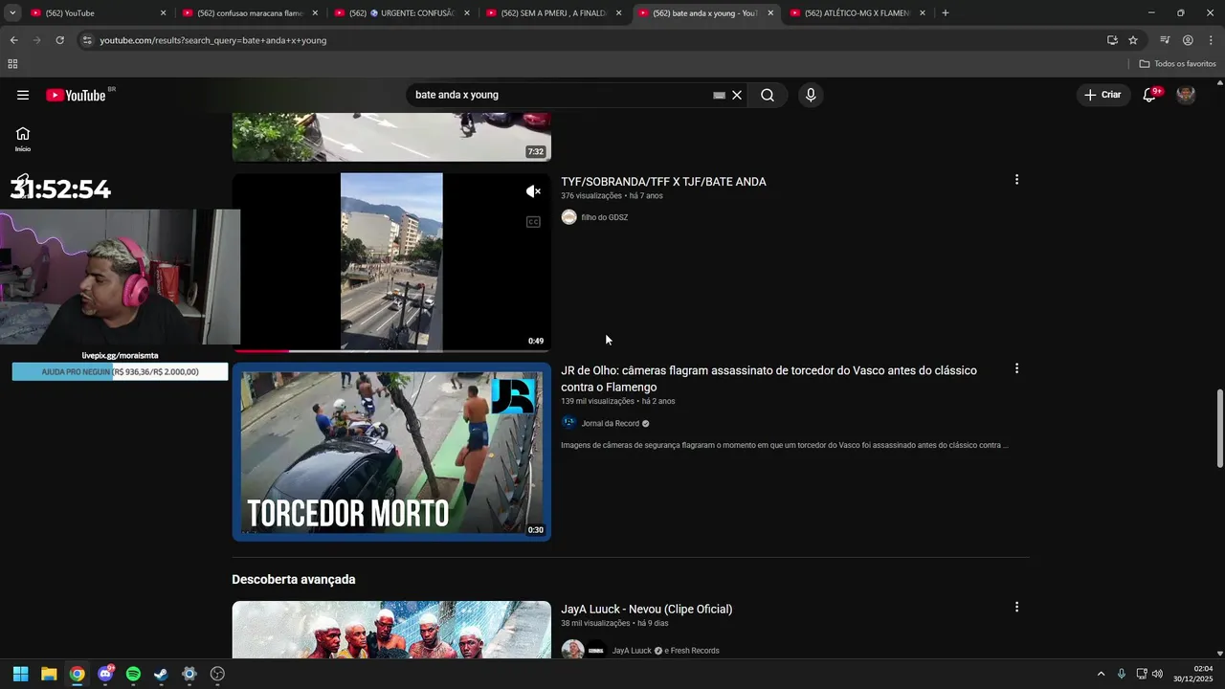Open JR de Olho video title link
Image resolution: width=1225 pixels, height=689 pixels.
pyautogui.click(x=768, y=379)
